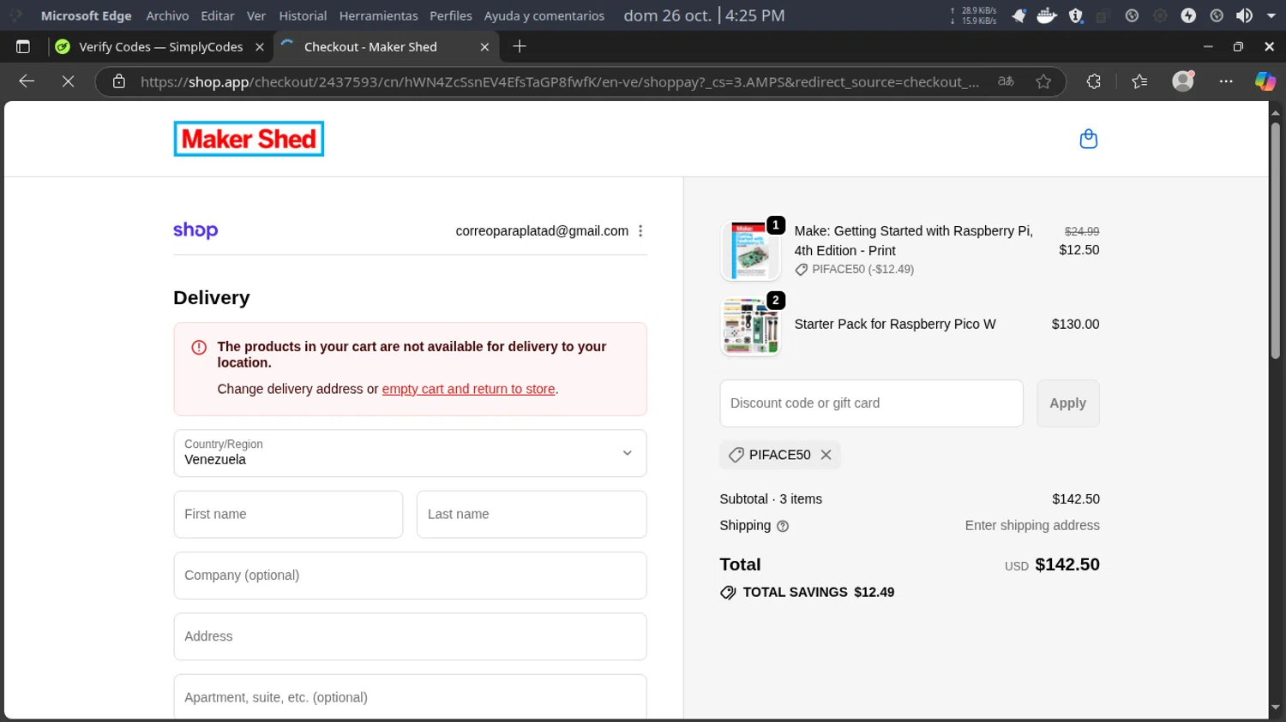
Task: Add page to favorites star
Action: (1043, 81)
